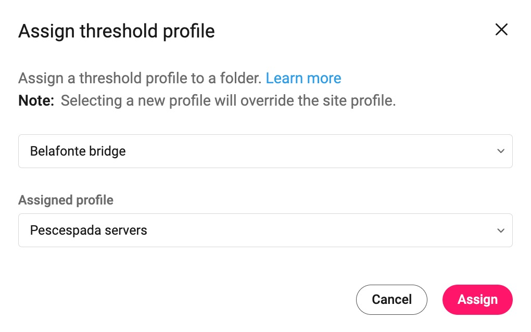Viewport: 531px width, 332px height.
Task: Confirm with the pink Assign button
Action: pos(477,300)
